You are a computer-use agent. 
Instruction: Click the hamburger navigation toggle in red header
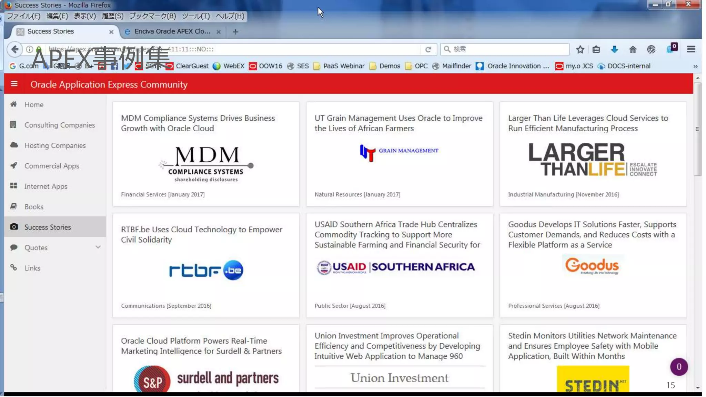(14, 84)
